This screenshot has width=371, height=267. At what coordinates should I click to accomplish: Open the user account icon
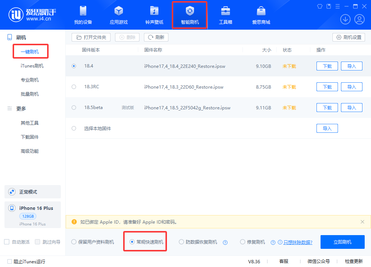click(359, 19)
